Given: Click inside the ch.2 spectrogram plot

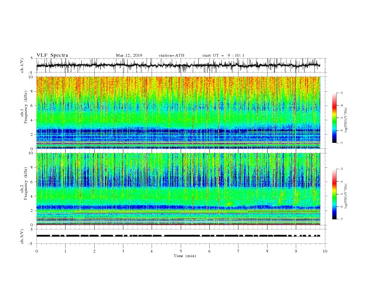Looking at the screenshot, I should tap(178, 189).
